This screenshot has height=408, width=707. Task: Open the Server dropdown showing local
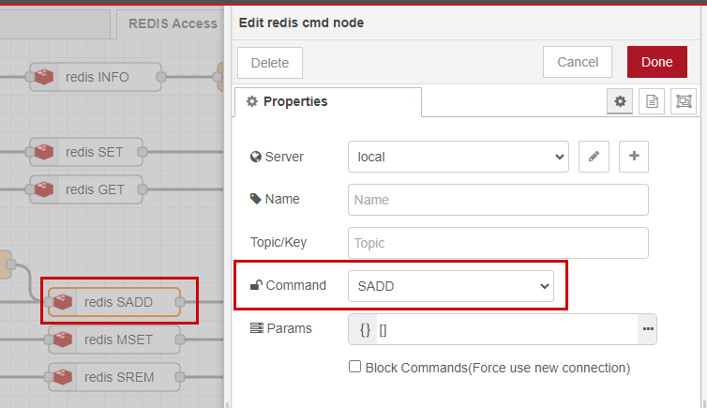pos(459,157)
